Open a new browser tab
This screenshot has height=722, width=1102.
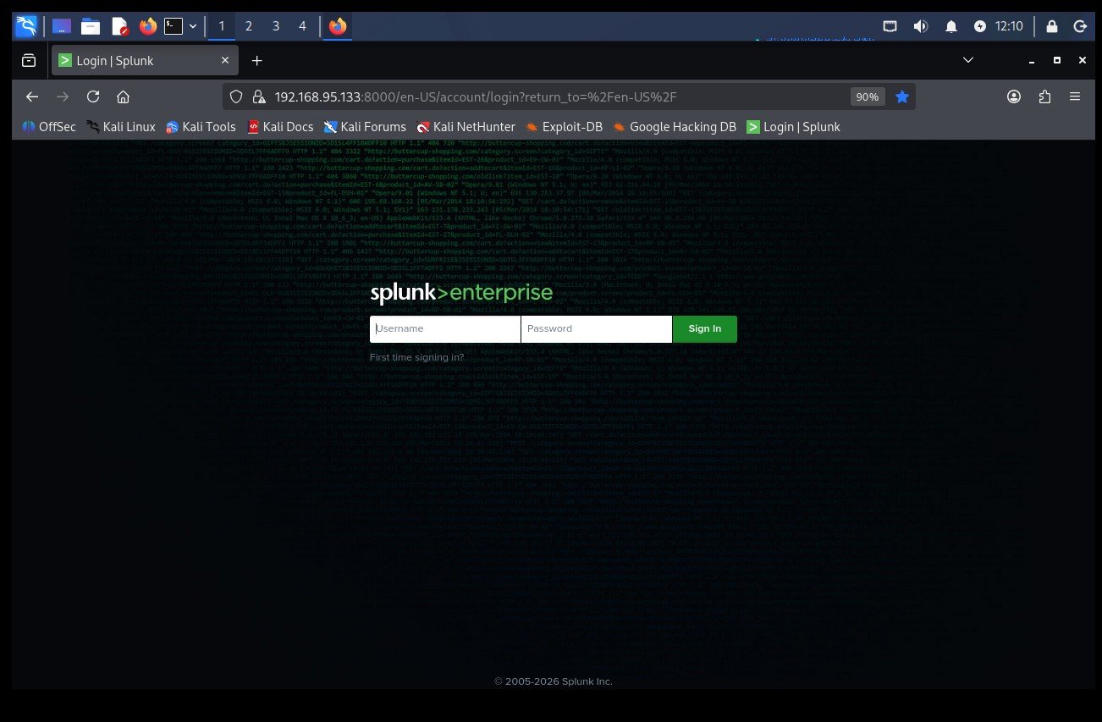(257, 61)
